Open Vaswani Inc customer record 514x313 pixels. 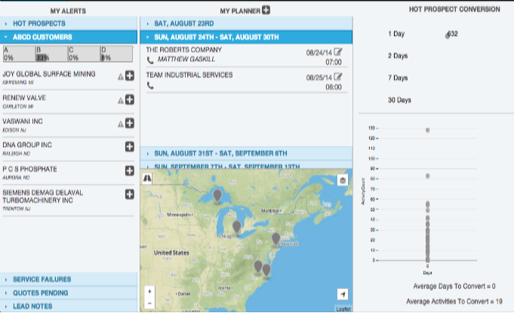point(23,121)
